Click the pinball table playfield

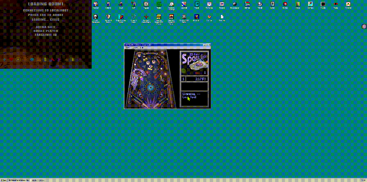[151, 79]
